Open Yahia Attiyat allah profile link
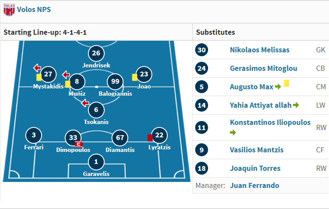The height and width of the screenshot is (209, 329). tap(261, 105)
